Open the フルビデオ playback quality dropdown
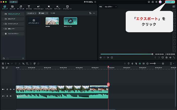This screenshot has width=177, height=110. click(110, 7)
